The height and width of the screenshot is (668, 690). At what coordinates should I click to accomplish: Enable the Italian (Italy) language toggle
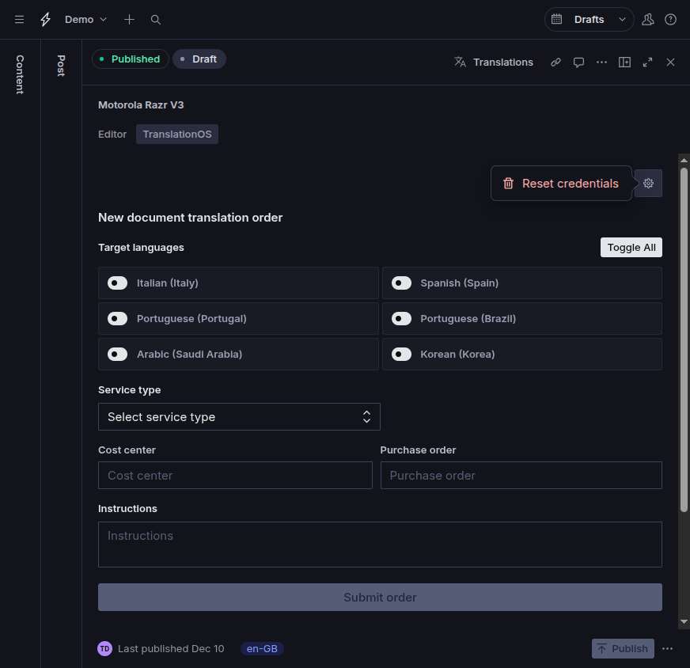[117, 283]
